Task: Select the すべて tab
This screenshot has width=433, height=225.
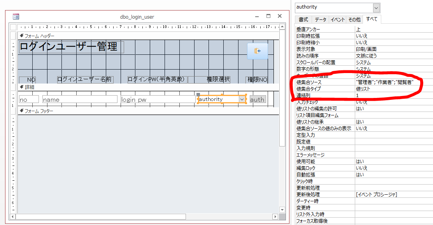Action: 372,19
